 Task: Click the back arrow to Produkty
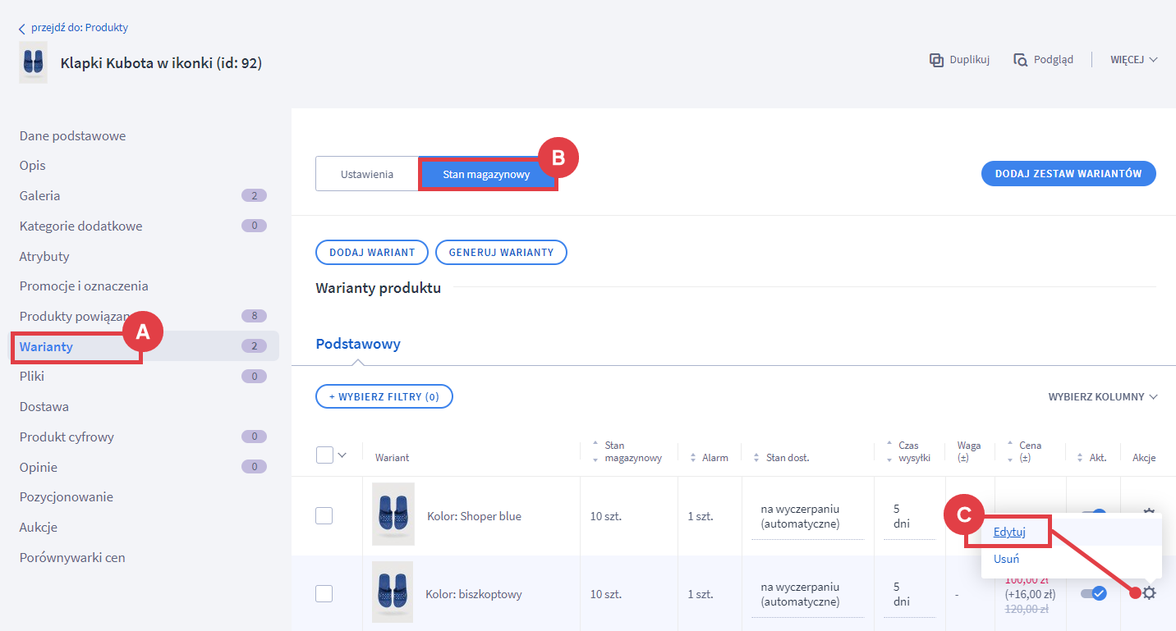(x=22, y=29)
